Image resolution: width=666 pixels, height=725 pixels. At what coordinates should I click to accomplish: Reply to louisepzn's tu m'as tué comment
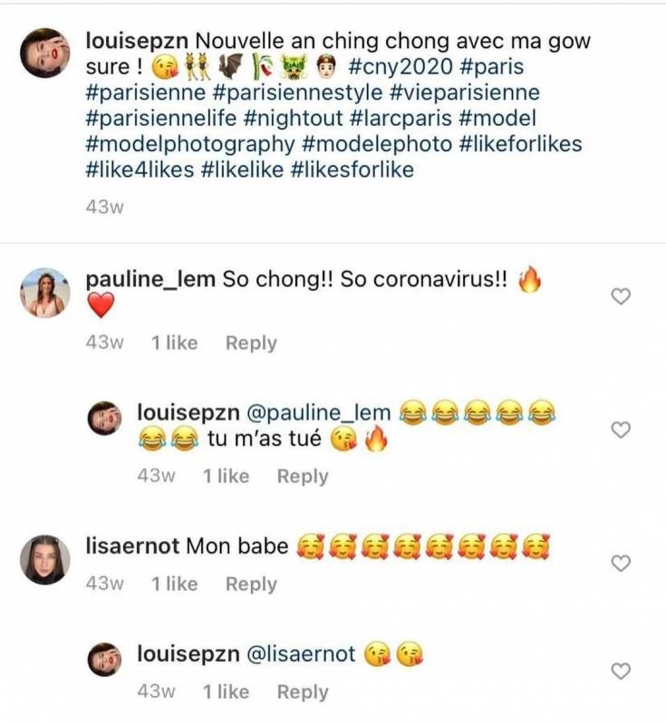303,477
